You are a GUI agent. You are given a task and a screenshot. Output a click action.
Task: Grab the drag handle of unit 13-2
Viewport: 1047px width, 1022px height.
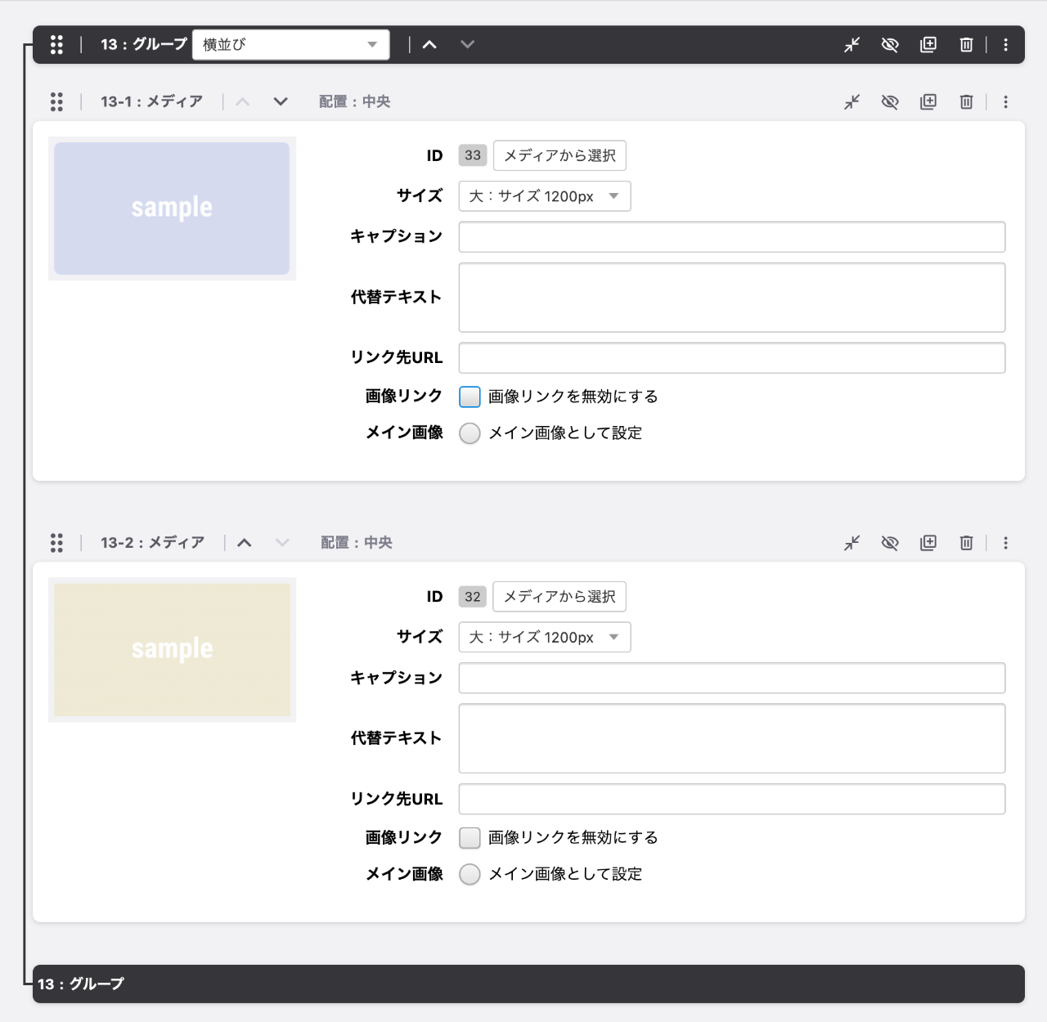(x=56, y=542)
